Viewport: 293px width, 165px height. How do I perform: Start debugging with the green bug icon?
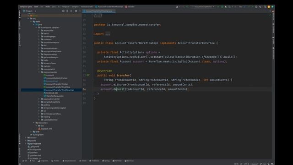click(x=222, y=7)
